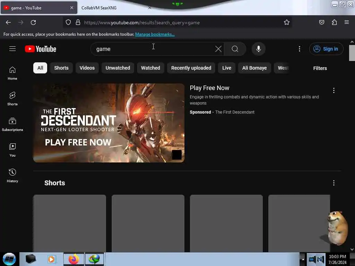Open Subscriptions in the sidebar

12,124
